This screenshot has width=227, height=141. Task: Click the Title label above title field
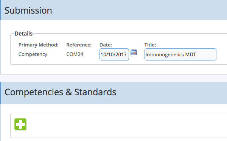[x=150, y=45]
